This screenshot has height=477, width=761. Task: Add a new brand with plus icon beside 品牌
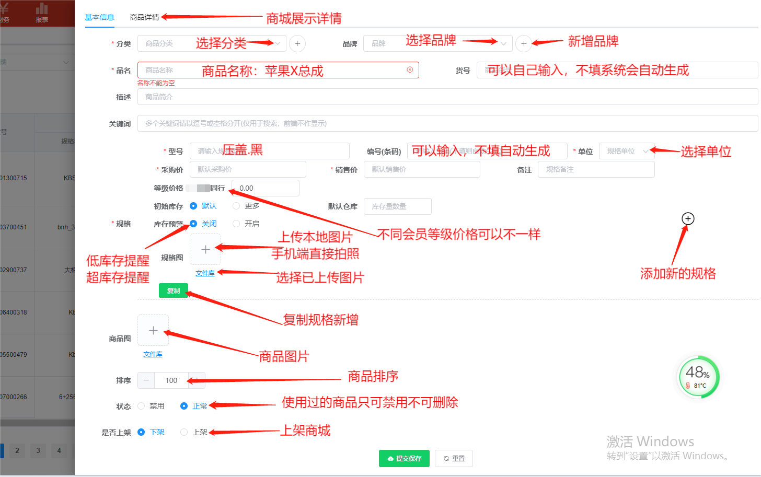pyautogui.click(x=524, y=43)
